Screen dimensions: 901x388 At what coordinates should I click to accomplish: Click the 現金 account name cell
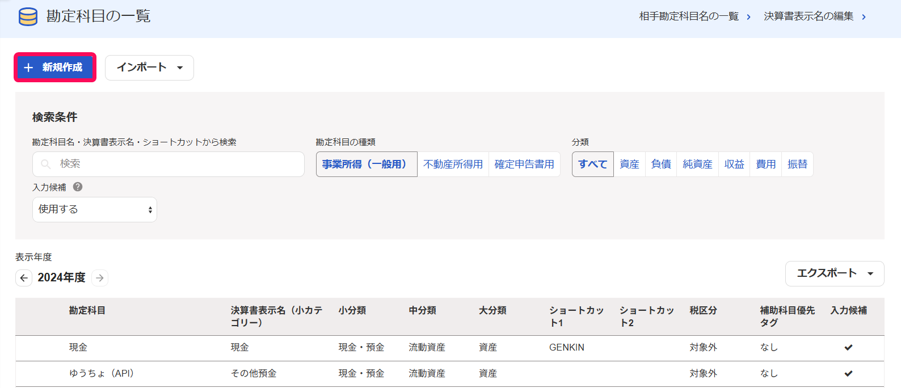(78, 347)
